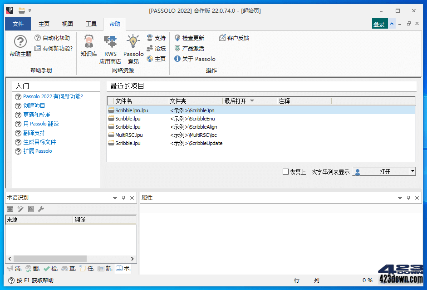Expand the 术语识别 panel options dropdown
The height and width of the screenshot is (290, 427).
tap(115, 198)
